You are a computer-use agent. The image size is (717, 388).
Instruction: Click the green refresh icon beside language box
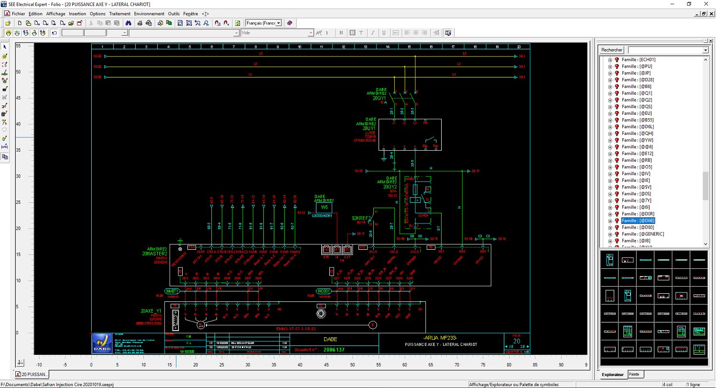237,23
